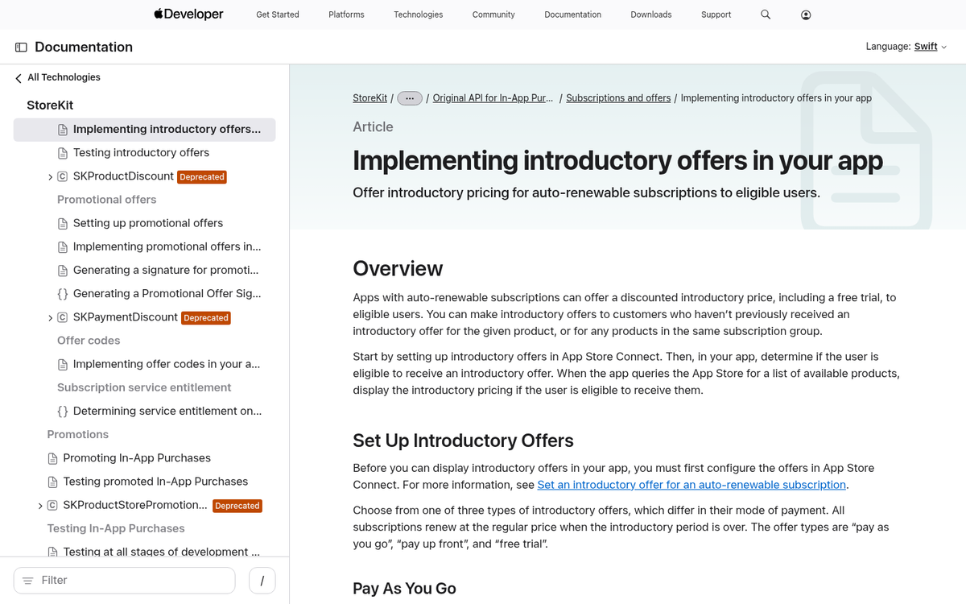Image resolution: width=966 pixels, height=604 pixels.
Task: Expand the SKProductStorePromotion item
Action: pos(40,506)
